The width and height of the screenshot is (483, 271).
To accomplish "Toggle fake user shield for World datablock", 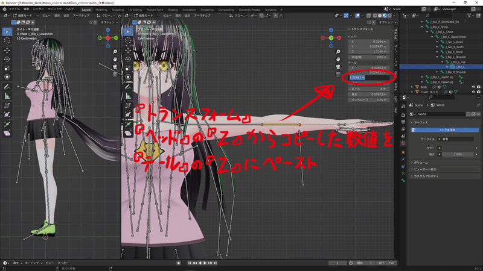I will point(469,114).
